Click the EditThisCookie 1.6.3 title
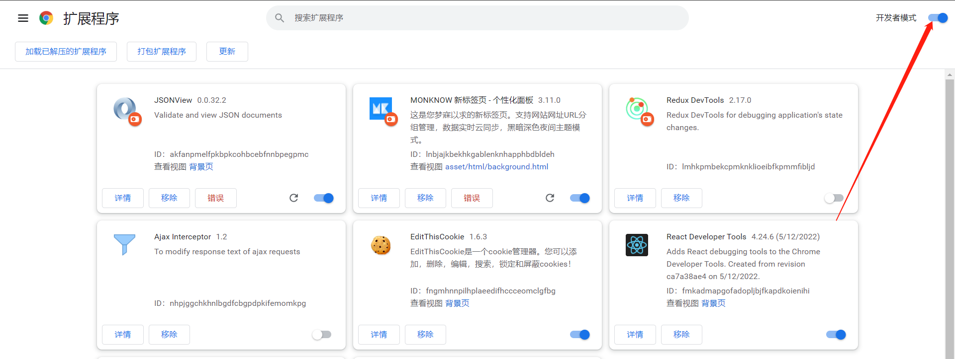This screenshot has width=955, height=359. [x=449, y=237]
